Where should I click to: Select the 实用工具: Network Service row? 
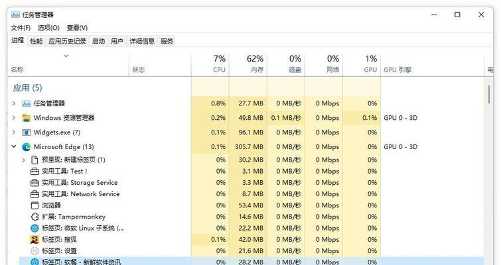tap(251, 194)
